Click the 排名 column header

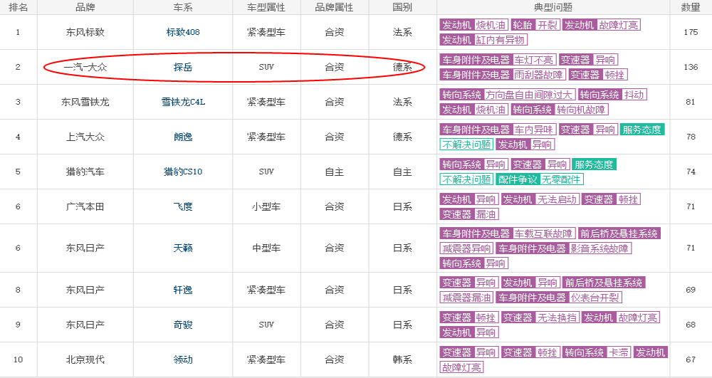19,7
